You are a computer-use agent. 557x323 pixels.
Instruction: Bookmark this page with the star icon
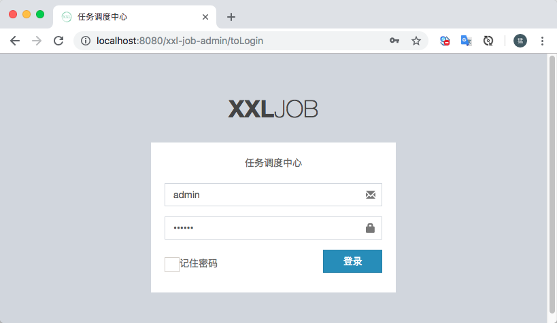click(x=416, y=41)
